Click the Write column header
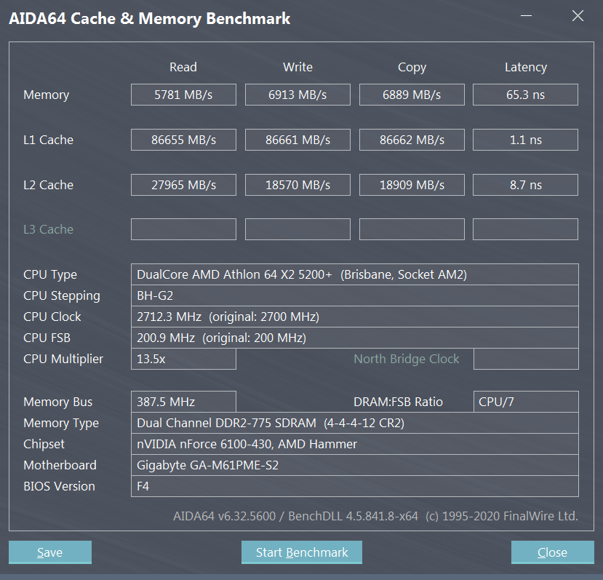 tap(297, 67)
